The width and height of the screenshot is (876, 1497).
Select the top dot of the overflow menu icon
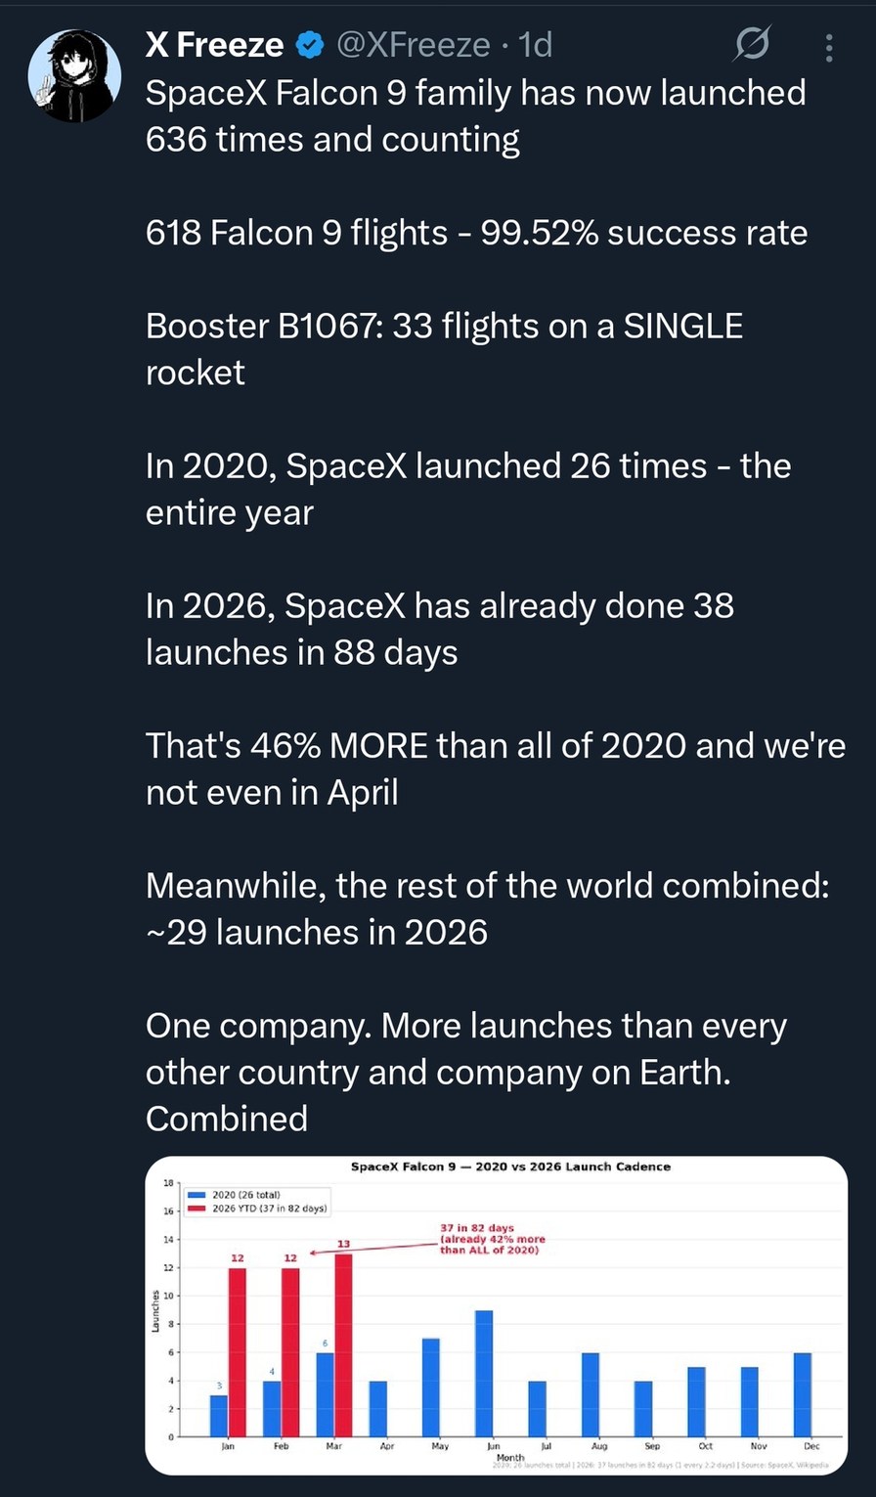coord(828,35)
